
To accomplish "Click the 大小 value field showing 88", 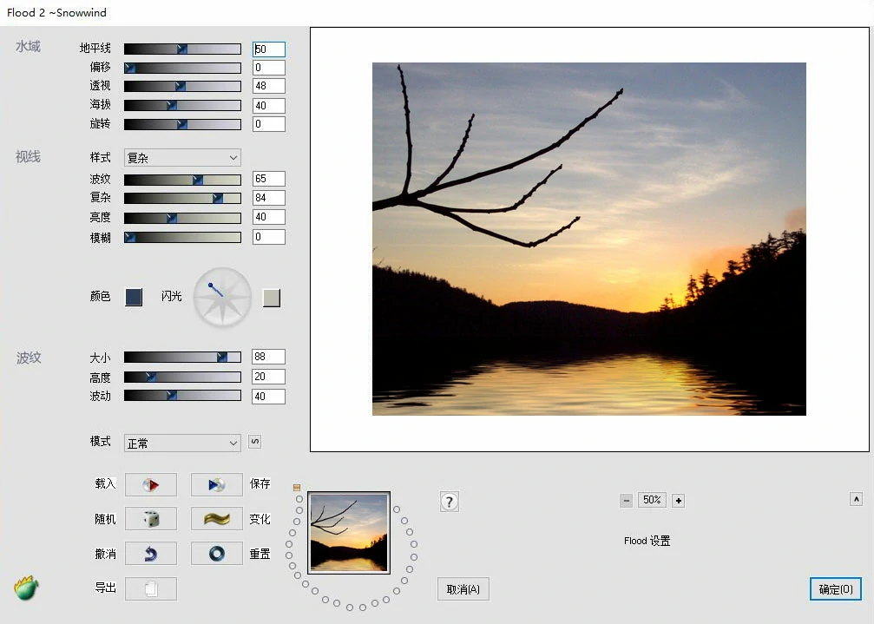I will tap(269, 356).
